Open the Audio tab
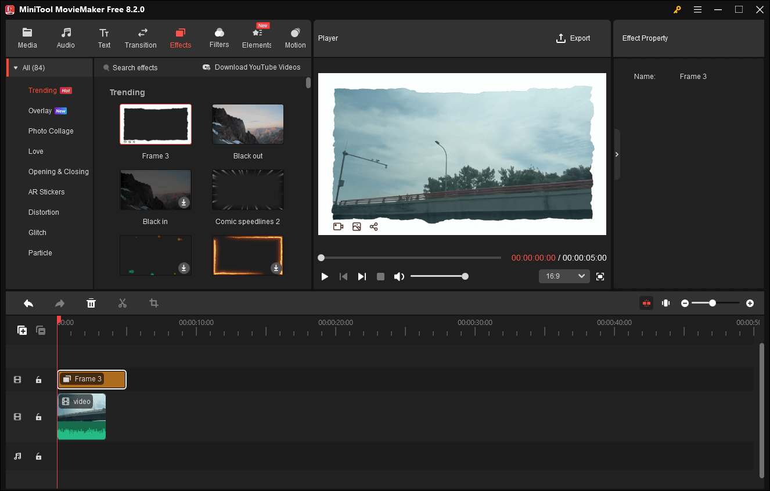Image resolution: width=770 pixels, height=491 pixels. pyautogui.click(x=66, y=38)
